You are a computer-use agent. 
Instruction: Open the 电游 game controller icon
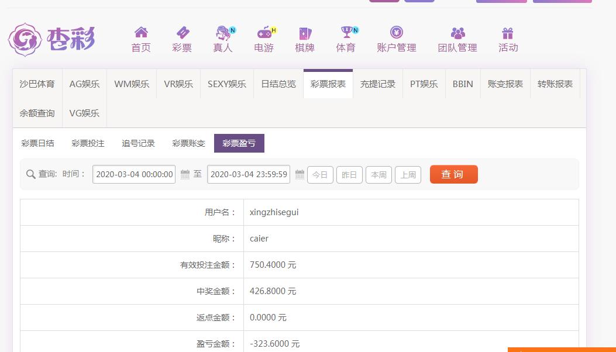pyautogui.click(x=265, y=33)
